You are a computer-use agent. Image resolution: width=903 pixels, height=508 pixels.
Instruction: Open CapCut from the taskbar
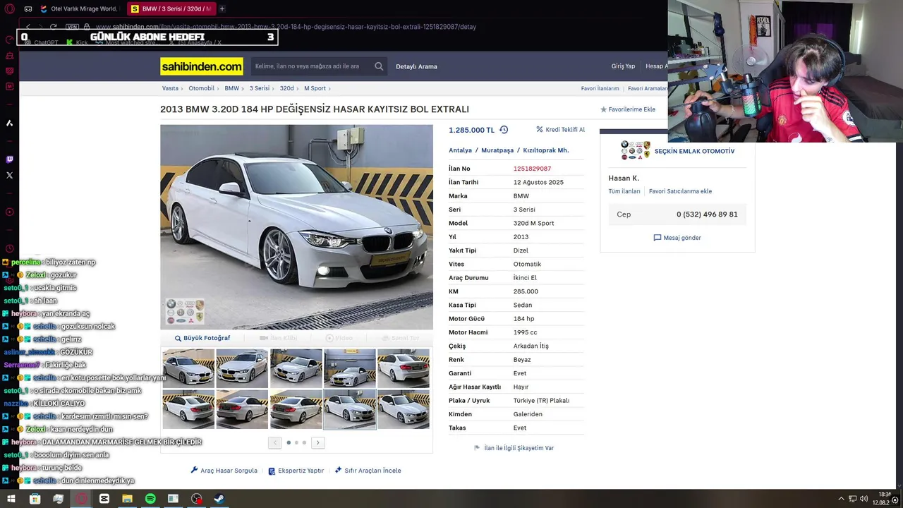(x=104, y=499)
